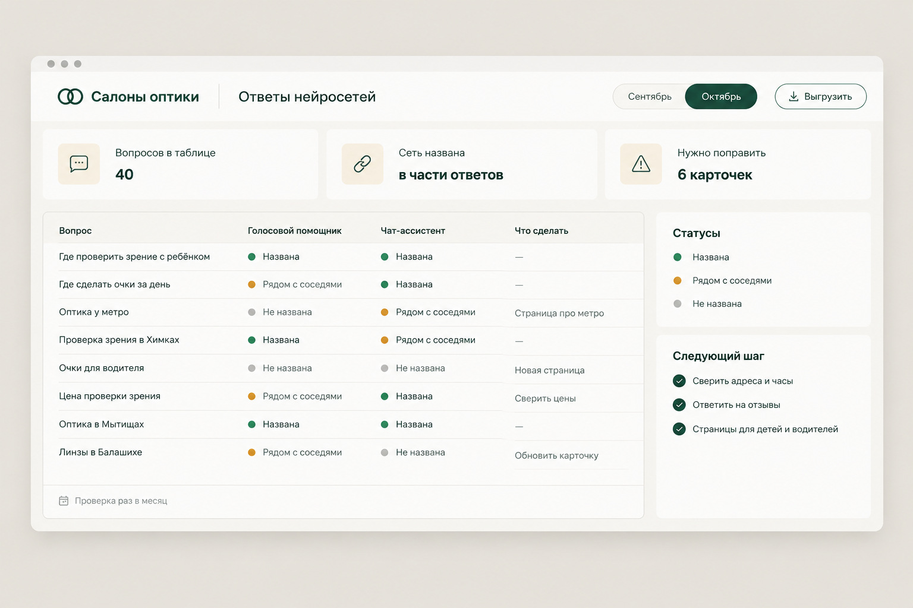Click the 'Новая страница' action
The image size is (913, 608).
coord(550,370)
